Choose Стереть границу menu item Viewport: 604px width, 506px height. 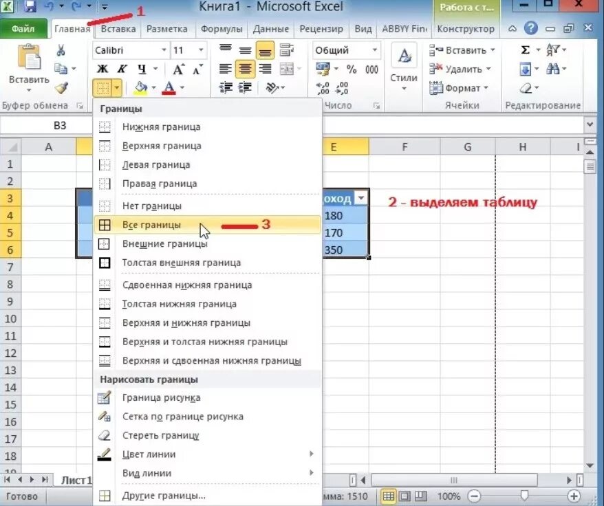[207, 435]
